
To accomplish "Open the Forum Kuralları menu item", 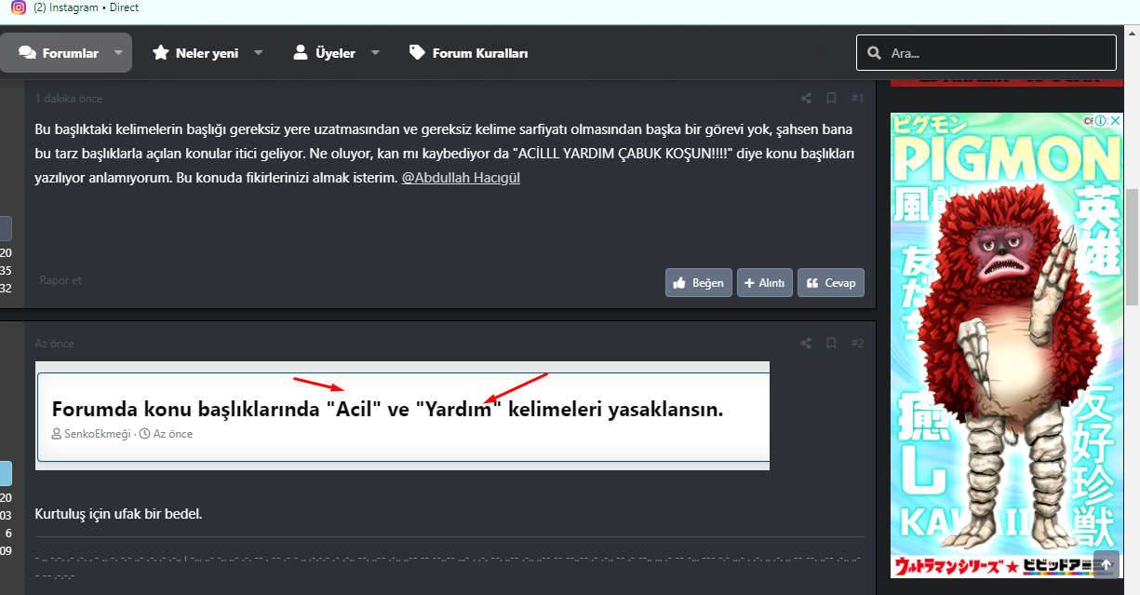I will pos(479,52).
